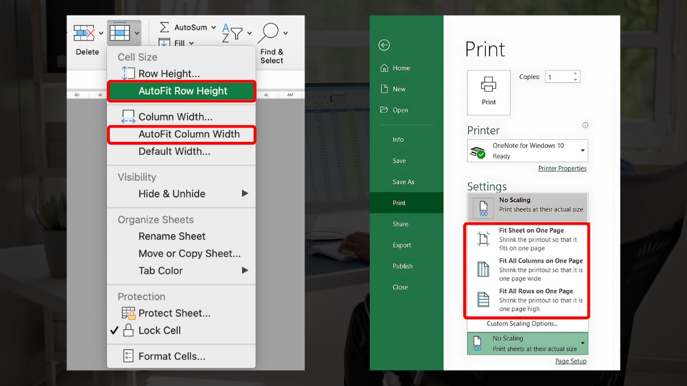Expand the arrow beside Find & Select magnifier
Image resolution: width=687 pixels, height=386 pixels.
pos(286,33)
